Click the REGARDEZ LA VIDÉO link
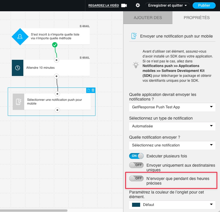The image size is (220, 212). pos(104,5)
